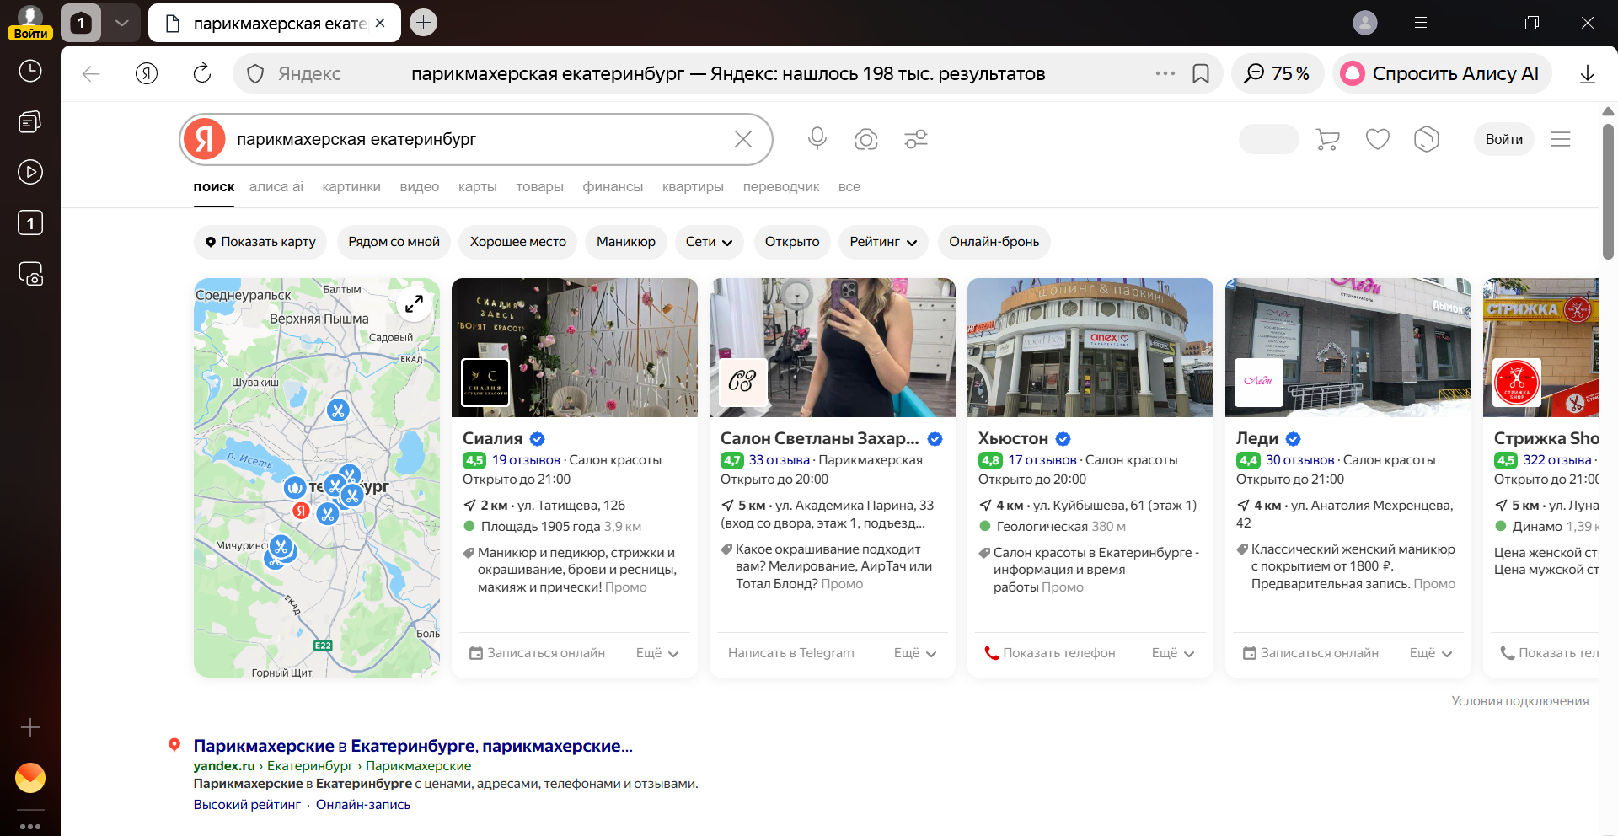Open search settings via sliders icon
The image size is (1618, 836).
[x=915, y=139]
